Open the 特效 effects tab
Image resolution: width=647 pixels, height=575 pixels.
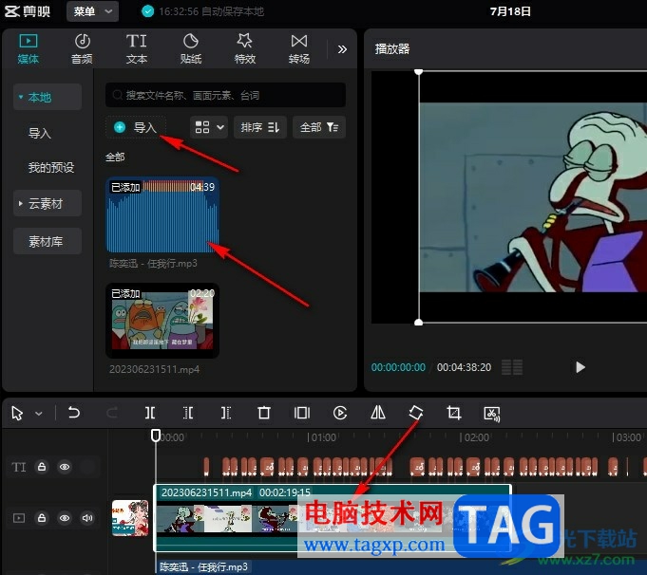click(245, 49)
